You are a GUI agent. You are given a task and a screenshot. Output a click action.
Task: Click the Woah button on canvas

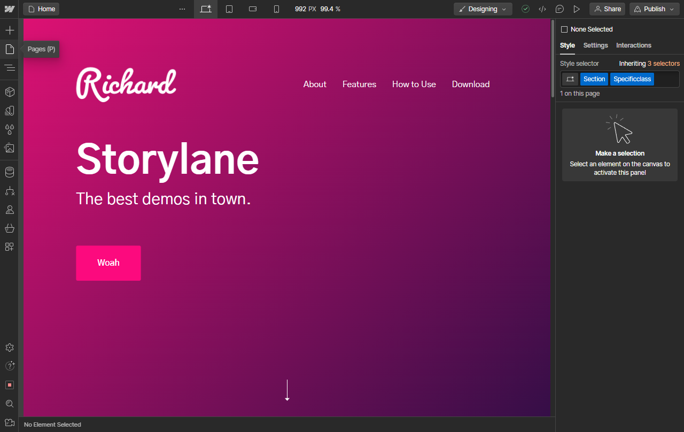point(108,263)
